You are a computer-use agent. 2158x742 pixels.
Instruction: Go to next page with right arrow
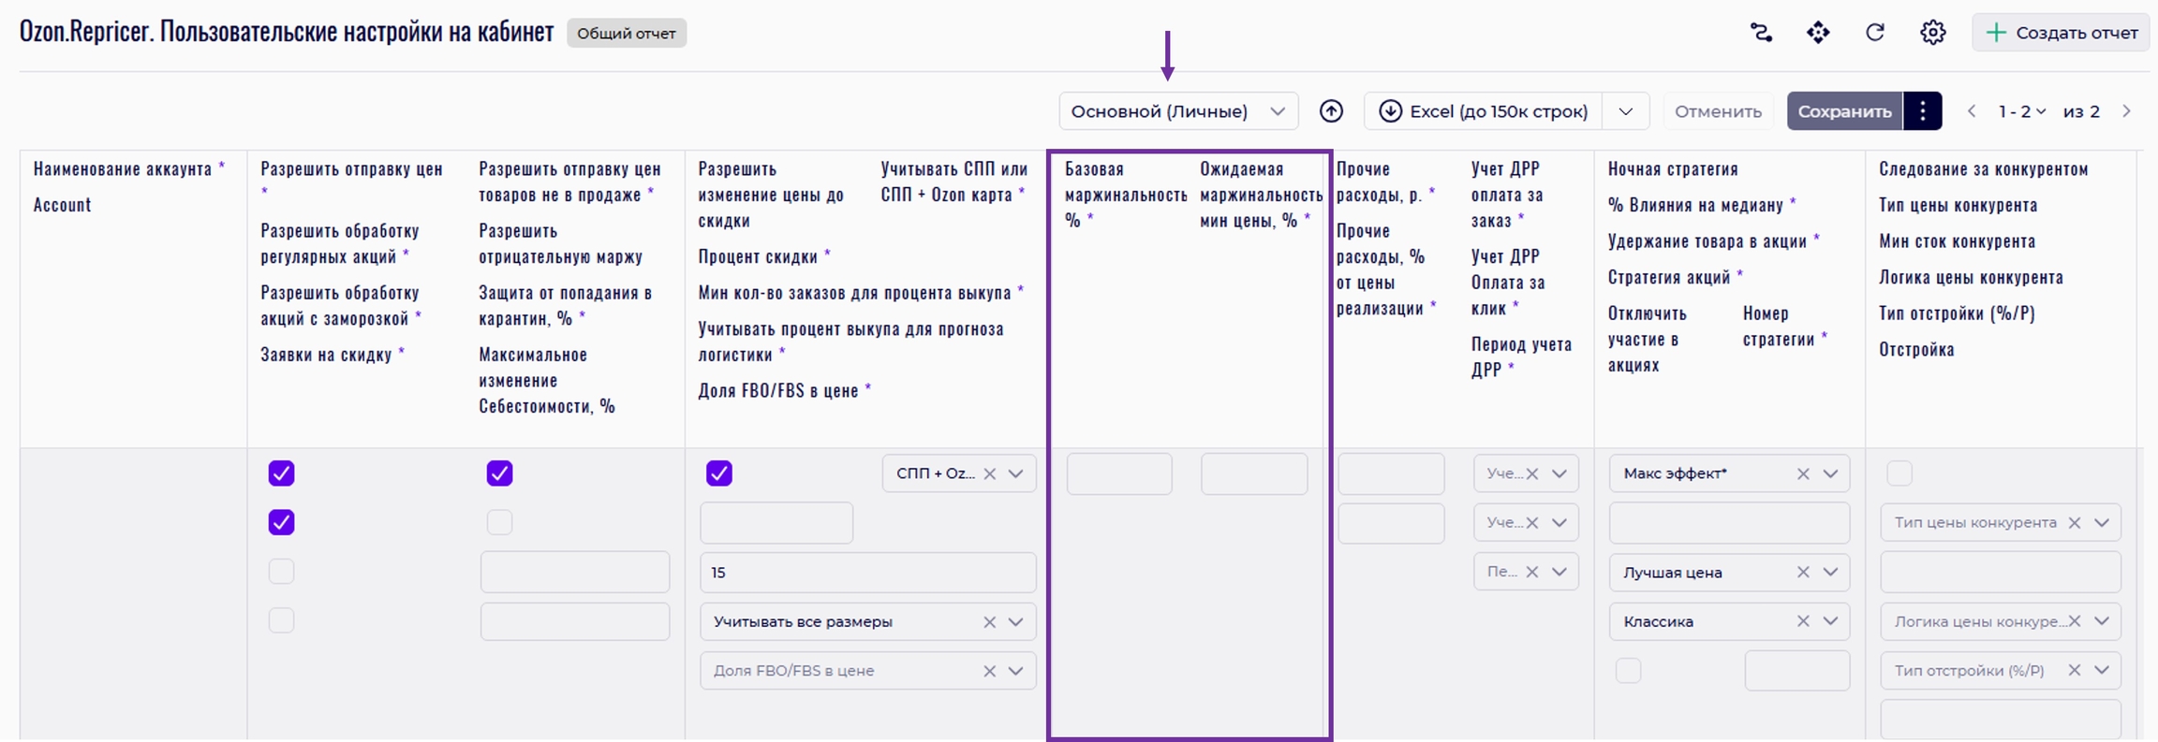(x=2127, y=111)
